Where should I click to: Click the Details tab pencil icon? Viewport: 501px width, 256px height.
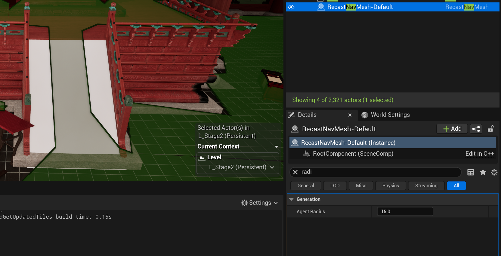(x=292, y=115)
